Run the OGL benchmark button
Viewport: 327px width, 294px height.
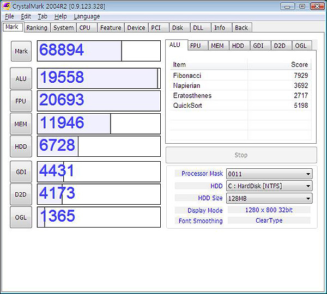[x=21, y=217]
